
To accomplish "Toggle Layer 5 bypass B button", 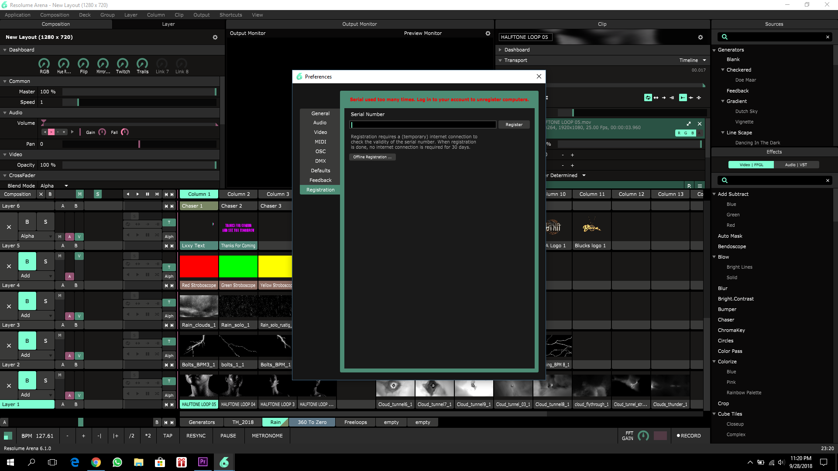I will [x=27, y=262].
